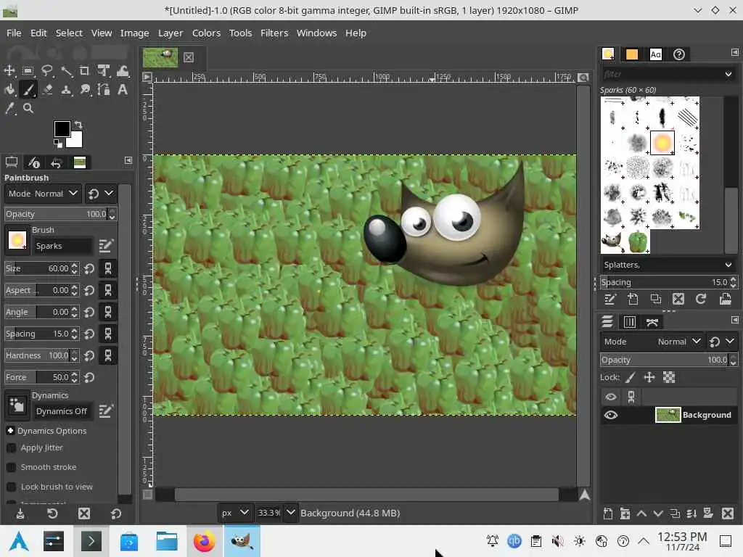
Task: Enable Lock brush to view
Action: point(12,487)
